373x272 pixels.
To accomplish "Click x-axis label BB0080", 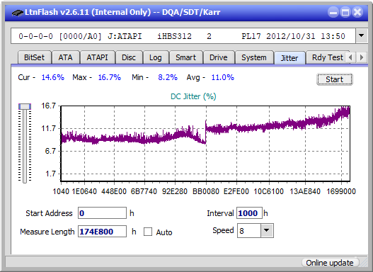I will [206, 191].
